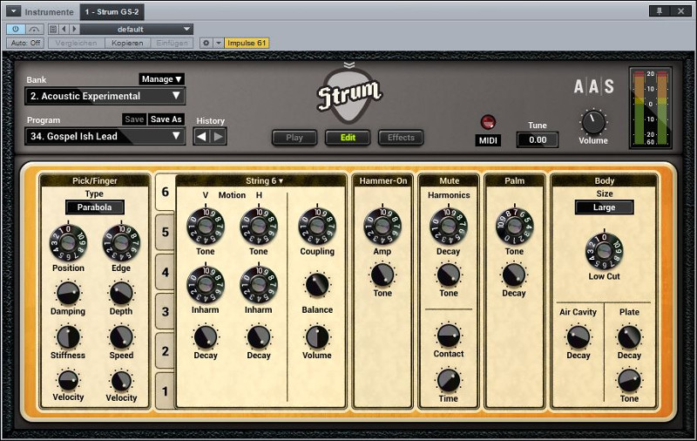Click the automation curve icon beside power
The image size is (697, 441).
pyautogui.click(x=34, y=30)
